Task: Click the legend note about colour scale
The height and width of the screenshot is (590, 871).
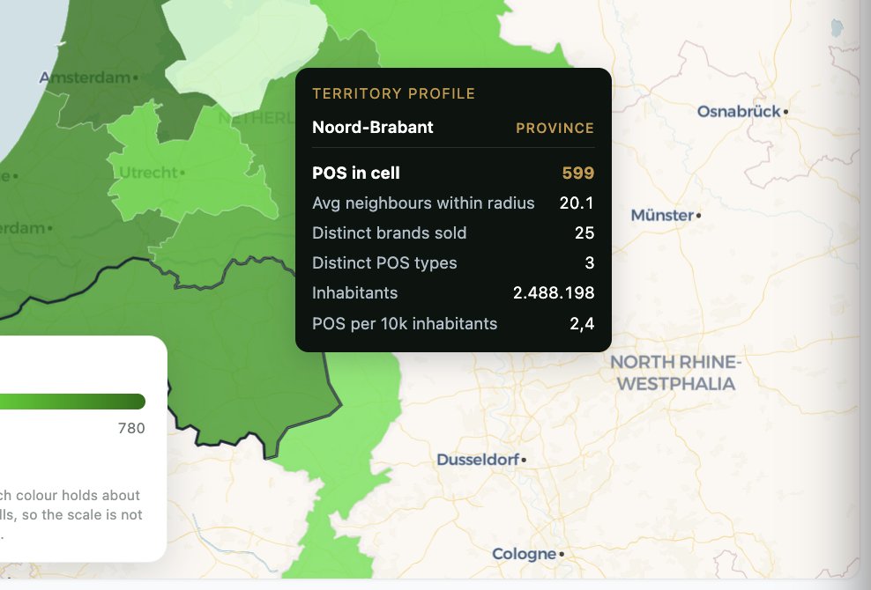Action: click(71, 514)
